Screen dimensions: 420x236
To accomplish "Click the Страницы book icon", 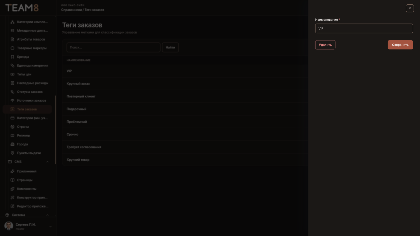I will tap(12, 180).
